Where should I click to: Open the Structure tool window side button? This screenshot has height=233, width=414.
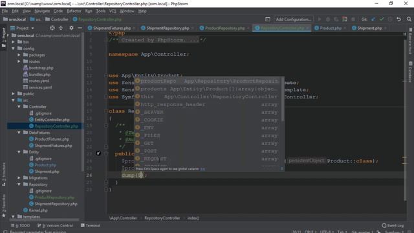(3, 174)
